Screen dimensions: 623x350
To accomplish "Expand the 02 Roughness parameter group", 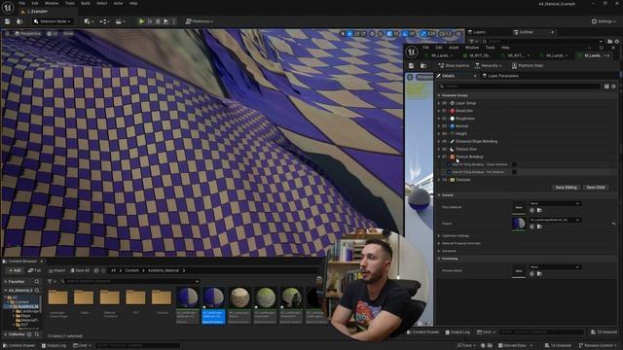I will [x=439, y=119].
